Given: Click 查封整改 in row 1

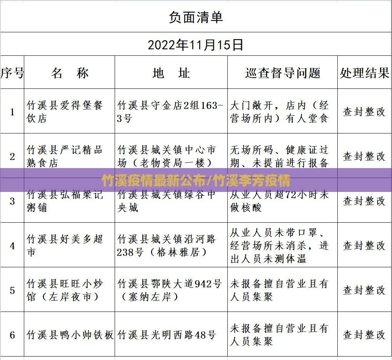Looking at the screenshot, I should coord(365,111).
